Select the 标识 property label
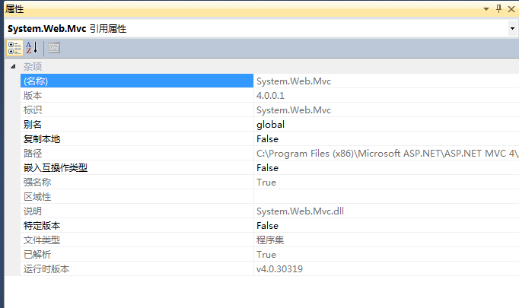The height and width of the screenshot is (308, 519). 33,110
